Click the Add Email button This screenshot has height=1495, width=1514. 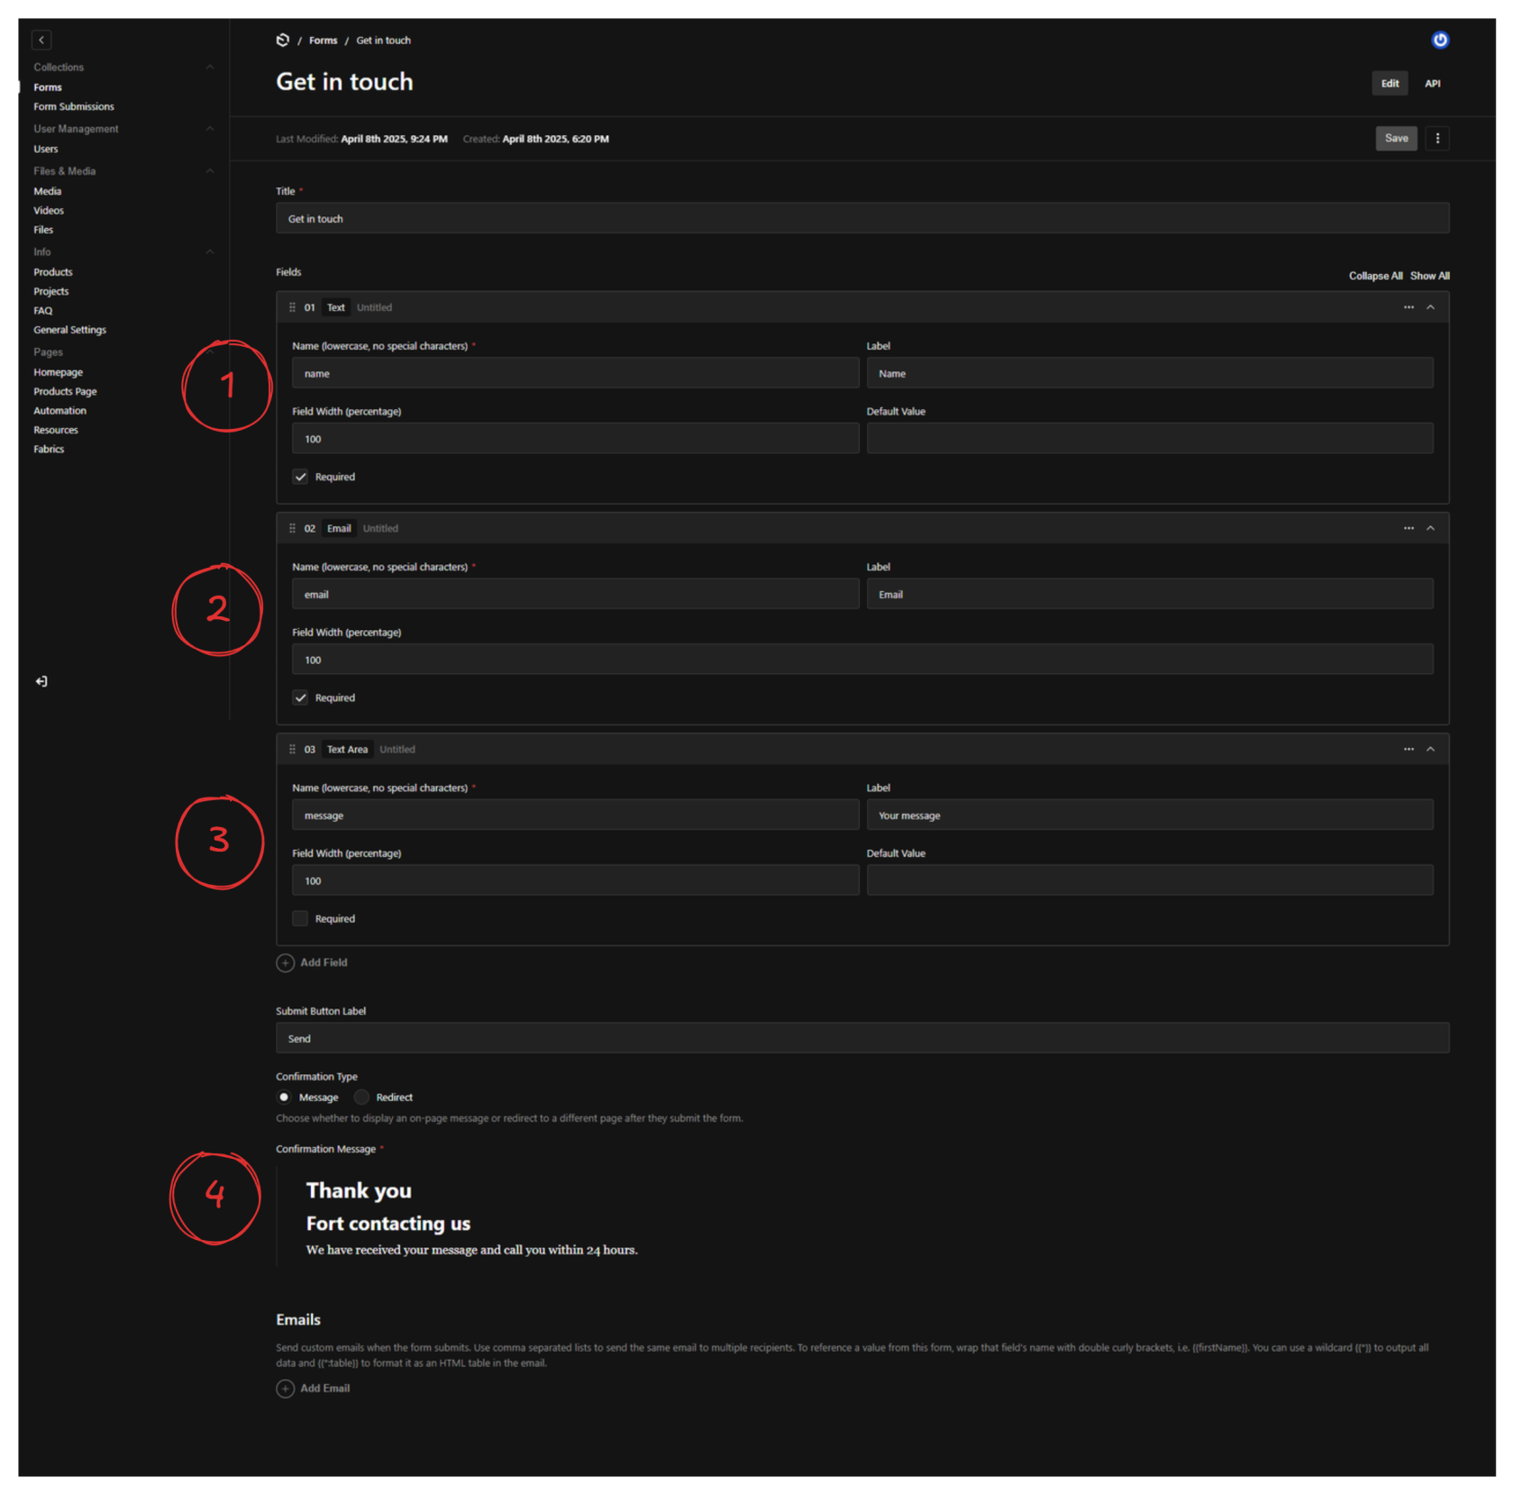pyautogui.click(x=313, y=1389)
